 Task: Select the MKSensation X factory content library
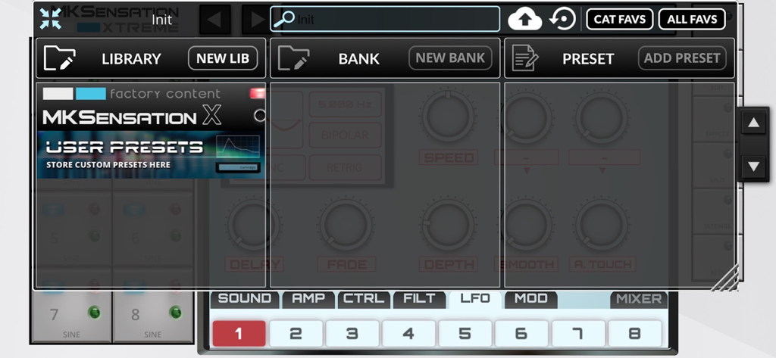[x=151, y=107]
